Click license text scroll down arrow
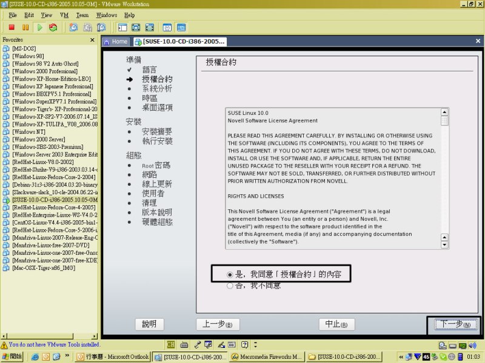Screen dimensions: 485x363 coord(444,245)
